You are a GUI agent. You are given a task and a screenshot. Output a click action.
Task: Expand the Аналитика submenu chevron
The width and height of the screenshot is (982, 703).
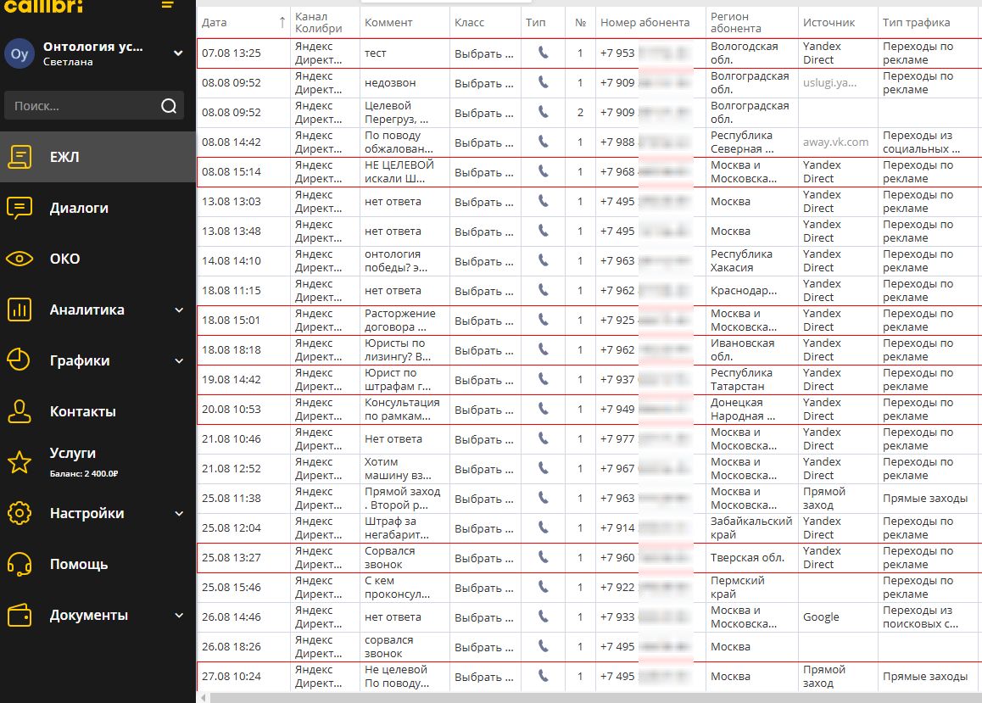(179, 310)
